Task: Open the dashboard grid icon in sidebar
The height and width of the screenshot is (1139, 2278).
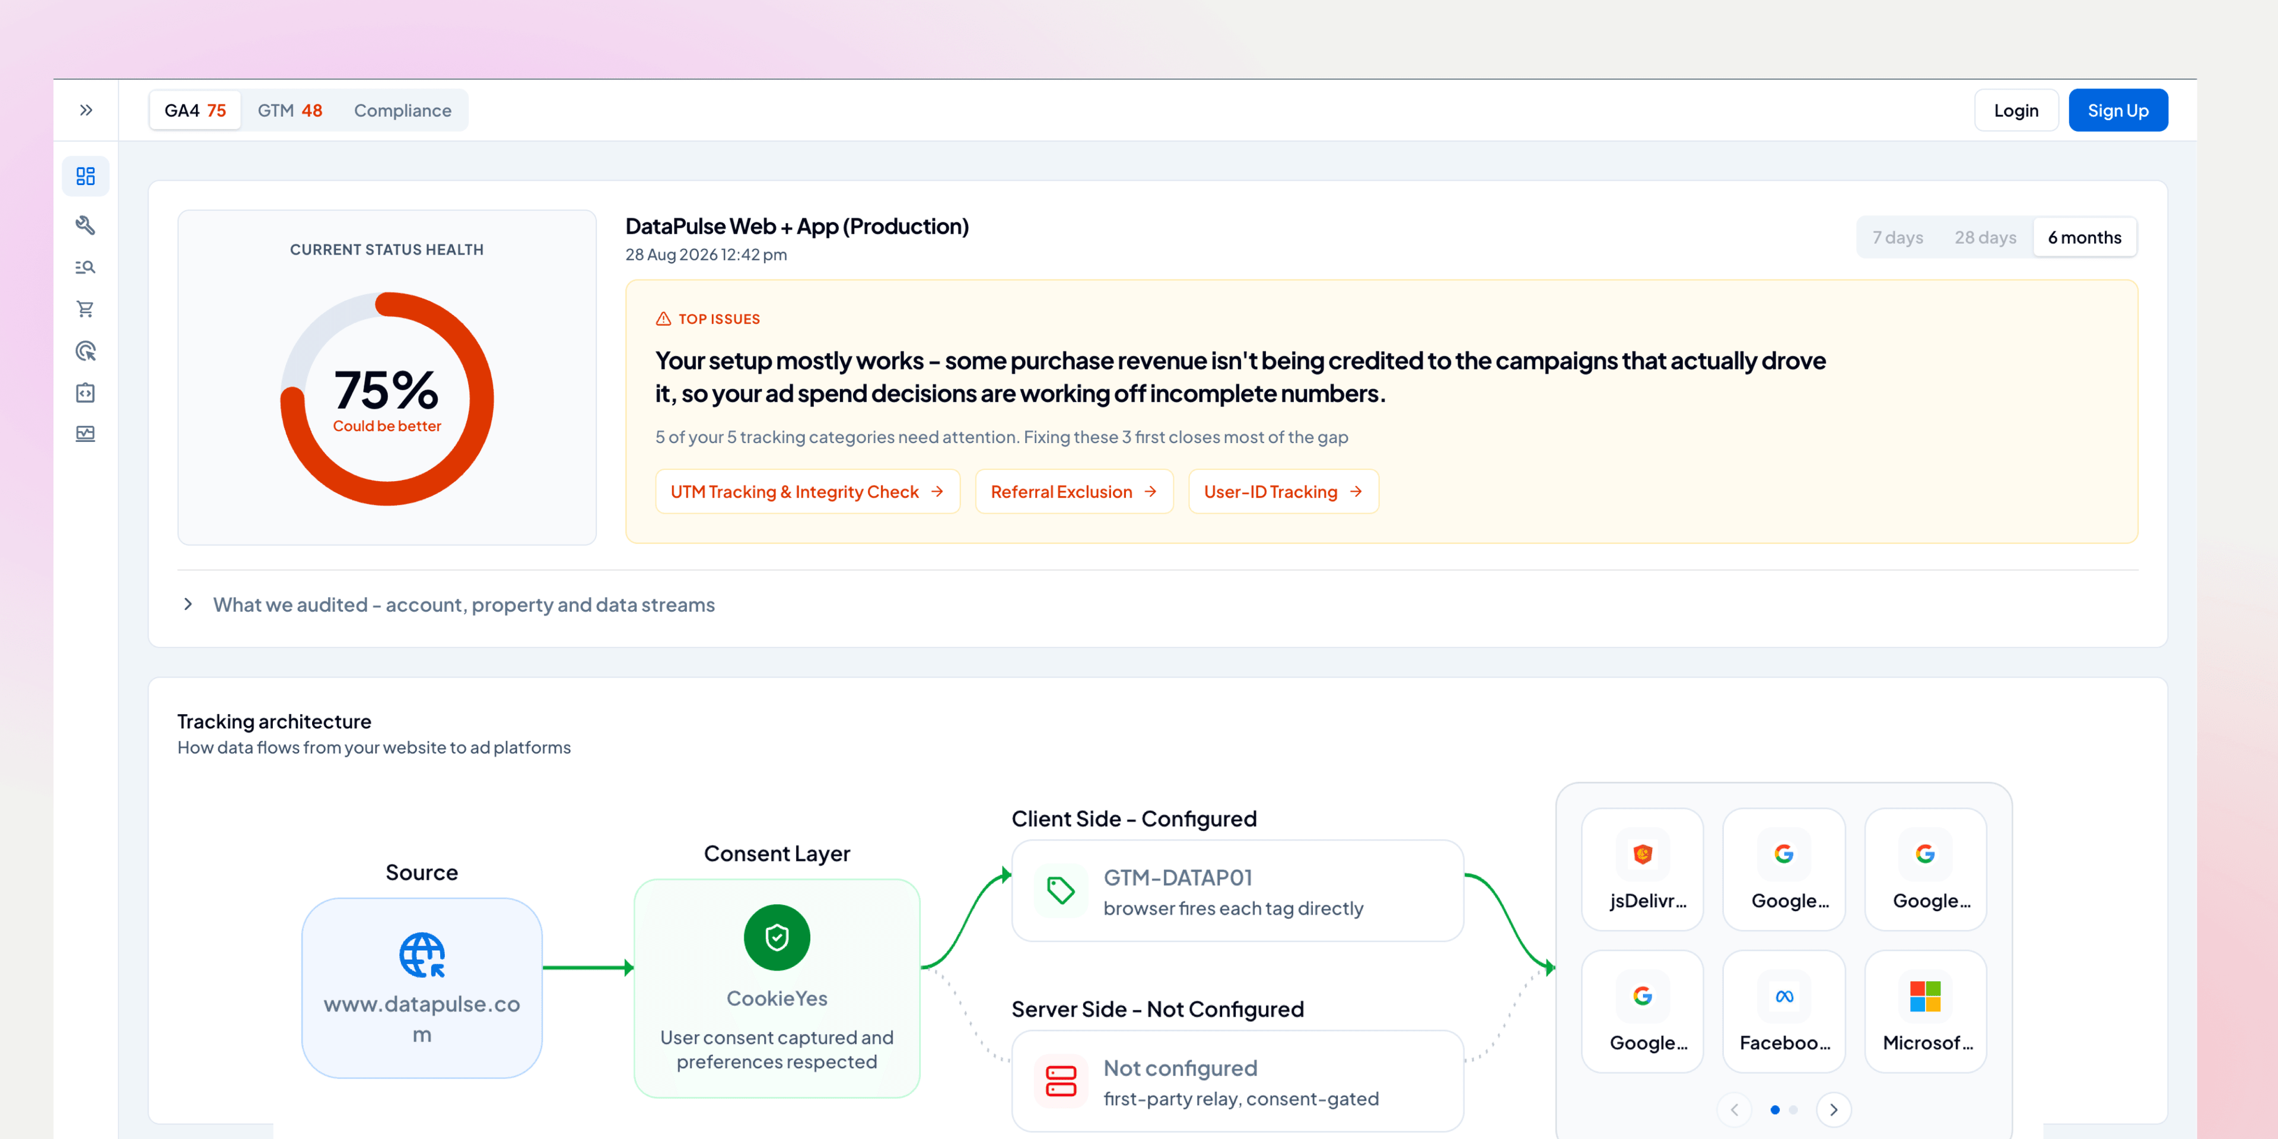Action: pos(86,177)
